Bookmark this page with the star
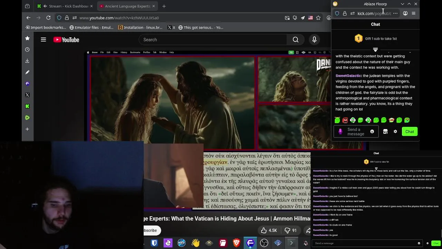The image size is (442, 249). (x=318, y=18)
